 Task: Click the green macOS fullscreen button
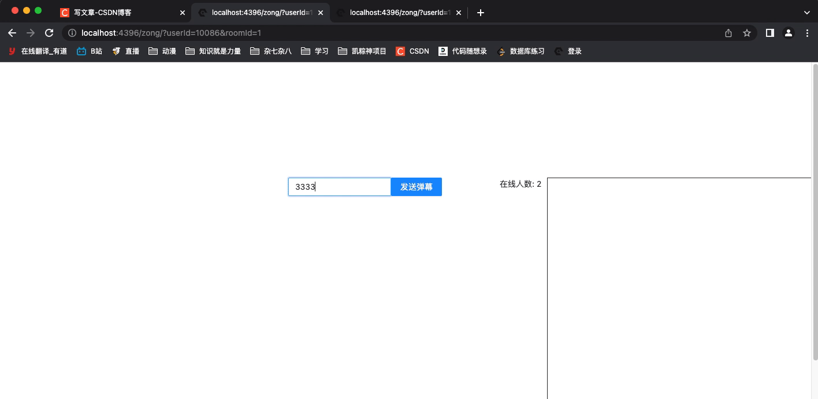(38, 10)
